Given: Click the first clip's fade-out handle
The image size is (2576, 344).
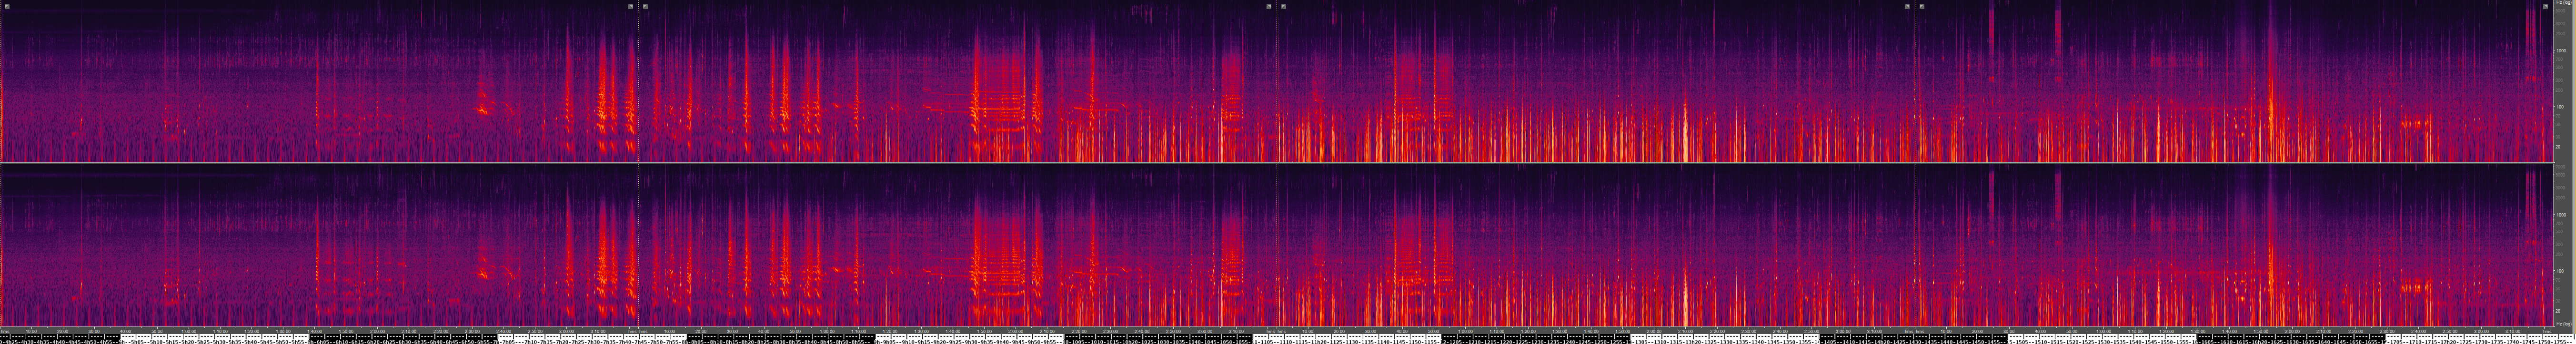Looking at the screenshot, I should pos(631,6).
